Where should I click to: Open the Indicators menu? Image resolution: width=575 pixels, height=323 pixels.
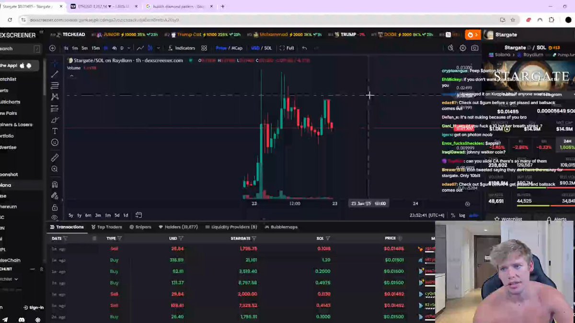182,48
